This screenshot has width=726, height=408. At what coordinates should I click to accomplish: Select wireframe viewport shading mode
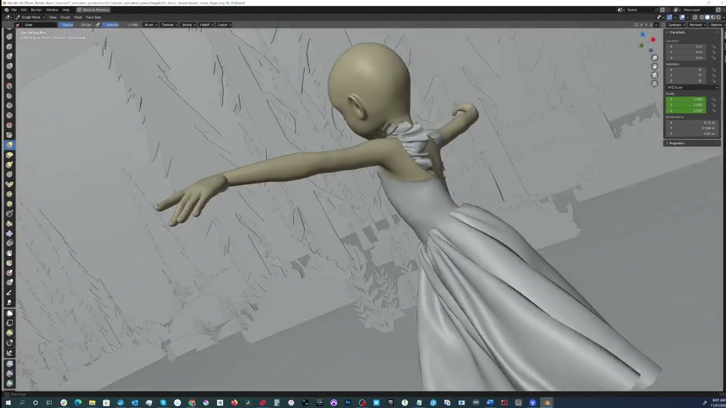pos(702,17)
